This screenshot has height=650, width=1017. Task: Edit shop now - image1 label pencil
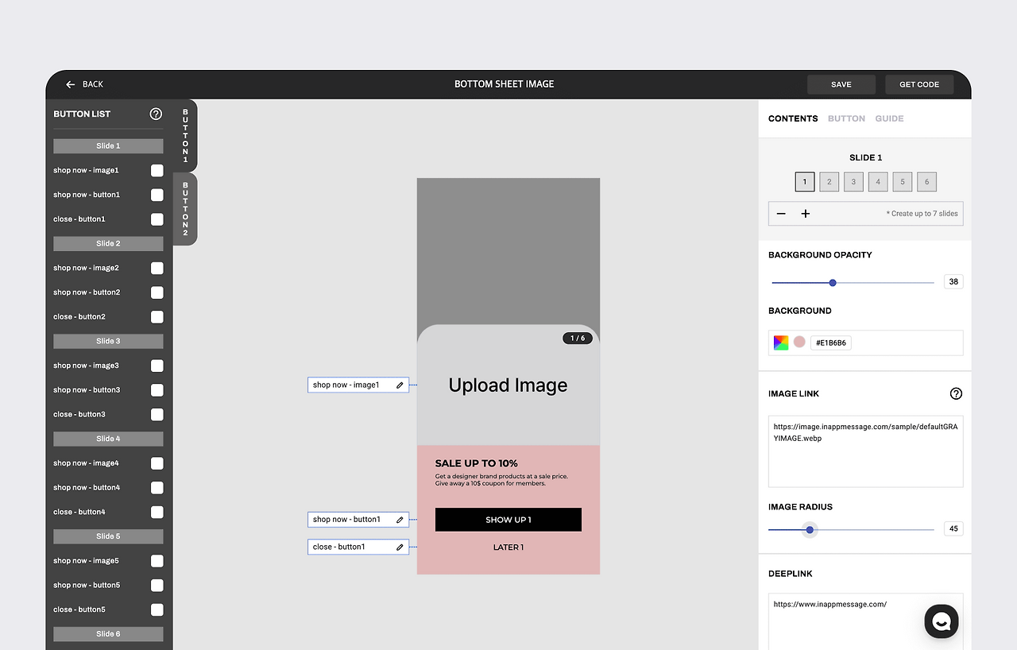click(x=400, y=385)
